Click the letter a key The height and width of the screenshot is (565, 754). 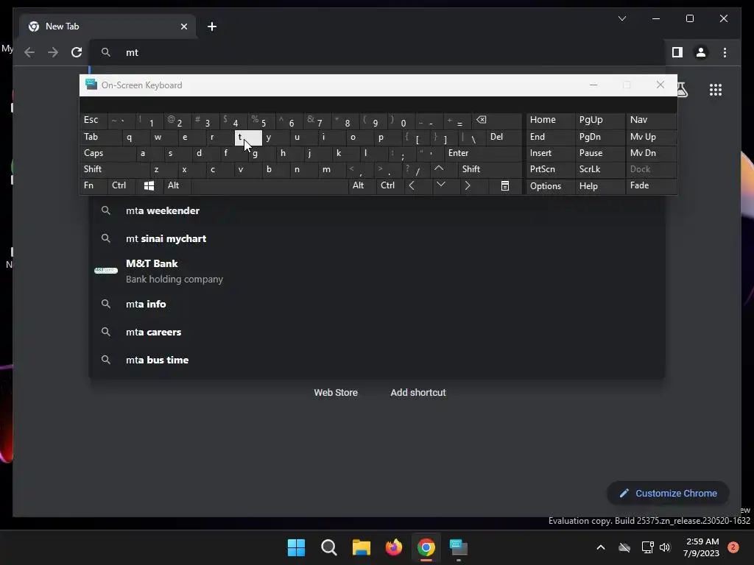click(x=149, y=153)
